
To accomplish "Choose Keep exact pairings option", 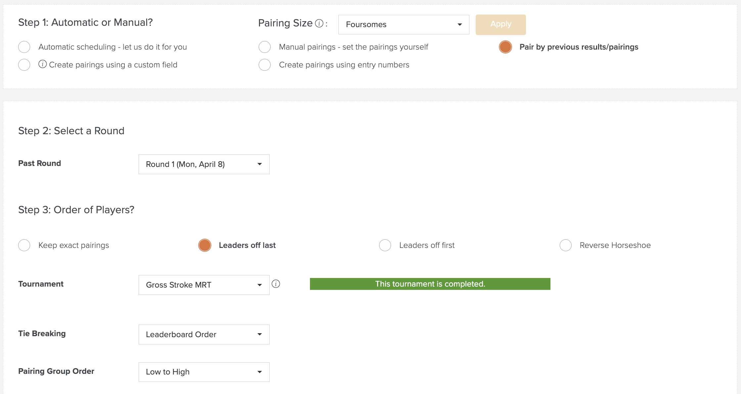I will (x=24, y=245).
